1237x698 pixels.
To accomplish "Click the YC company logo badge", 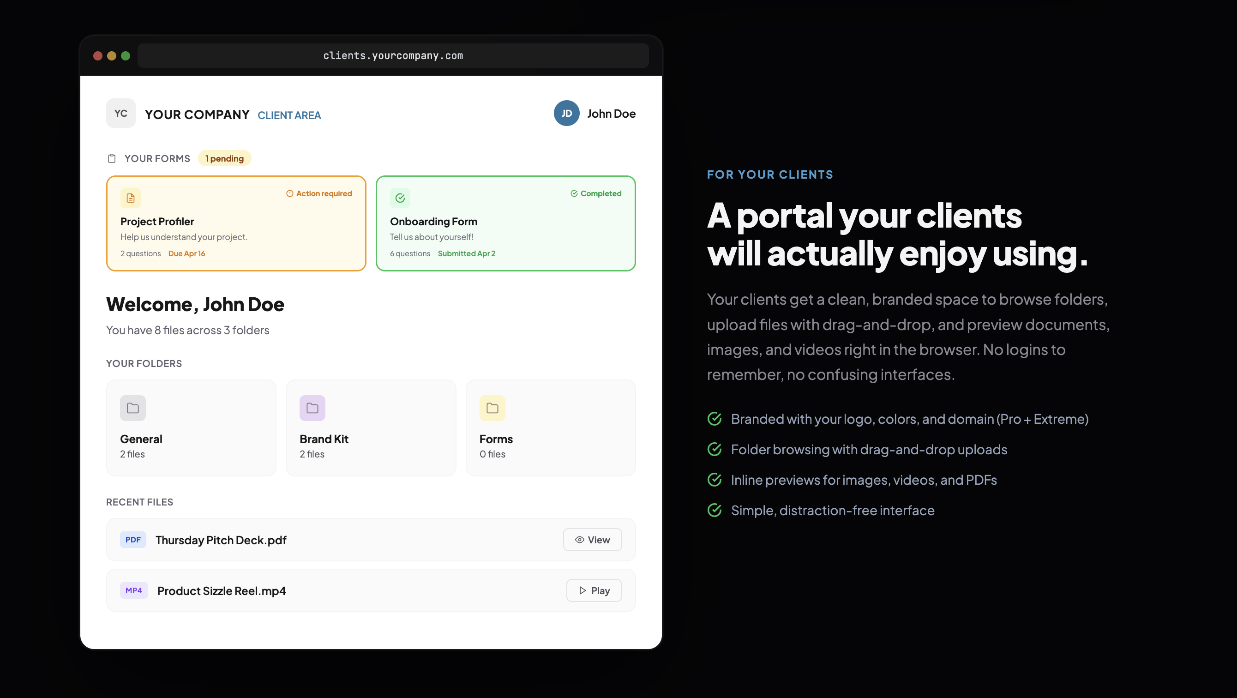I will click(120, 114).
